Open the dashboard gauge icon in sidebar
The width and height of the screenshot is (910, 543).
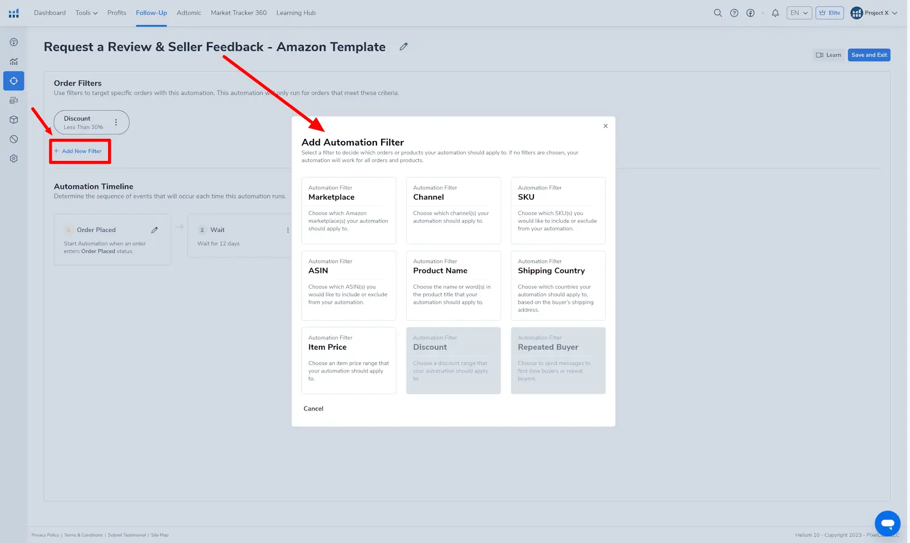[14, 42]
